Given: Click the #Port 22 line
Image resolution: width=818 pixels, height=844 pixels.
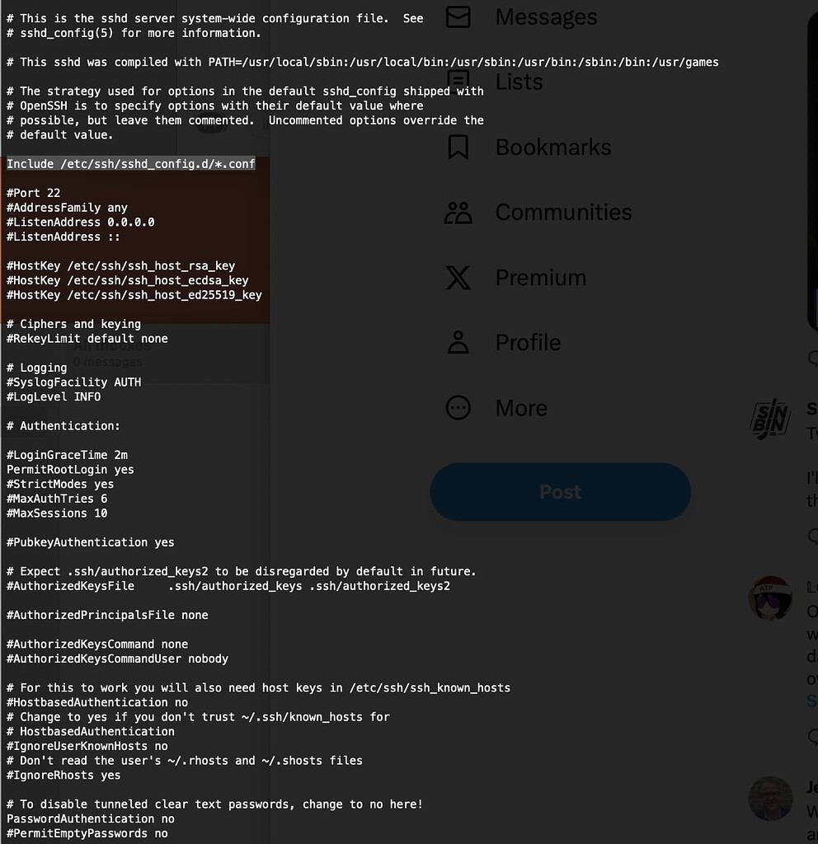Looking at the screenshot, I should 34,193.
